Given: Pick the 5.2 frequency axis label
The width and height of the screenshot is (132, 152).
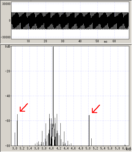Looking at the screenshot, I should 96,148.
